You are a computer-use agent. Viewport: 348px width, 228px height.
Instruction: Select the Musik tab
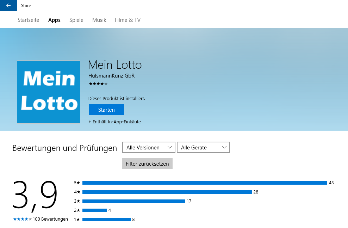99,20
